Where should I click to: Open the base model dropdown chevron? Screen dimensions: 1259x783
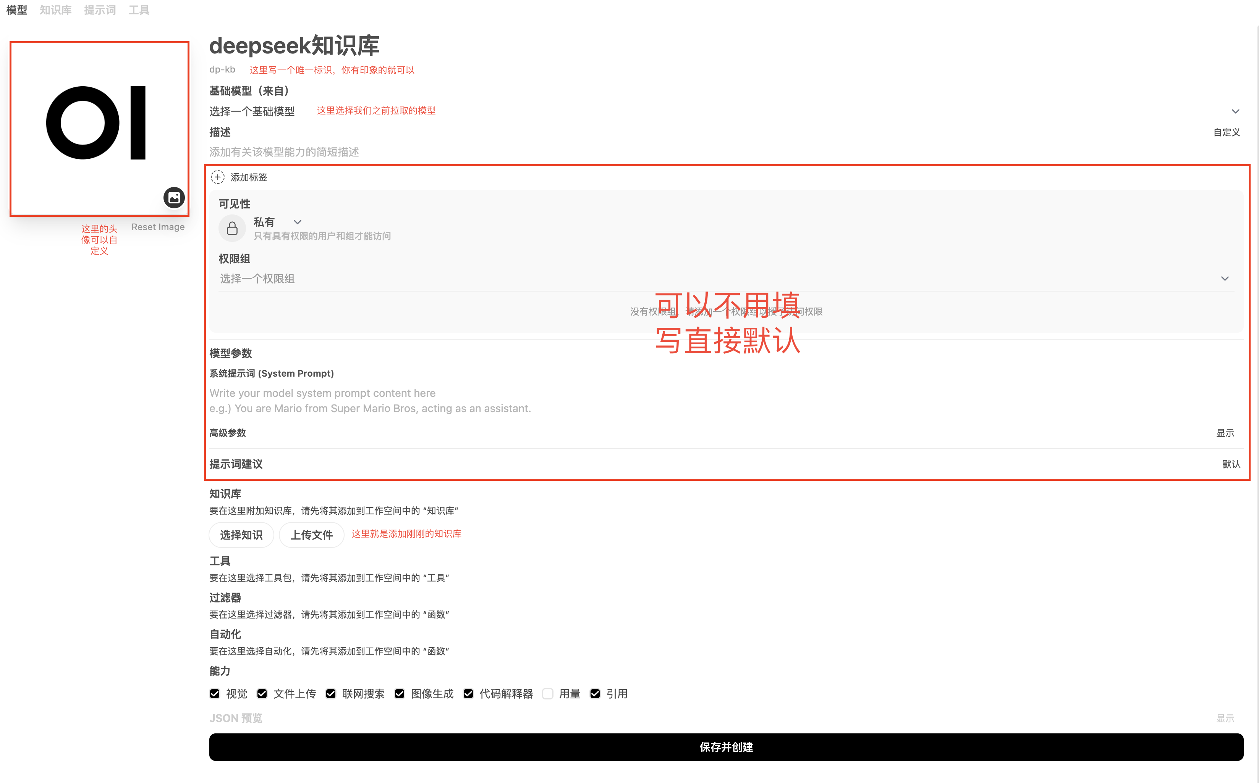[x=1235, y=111]
